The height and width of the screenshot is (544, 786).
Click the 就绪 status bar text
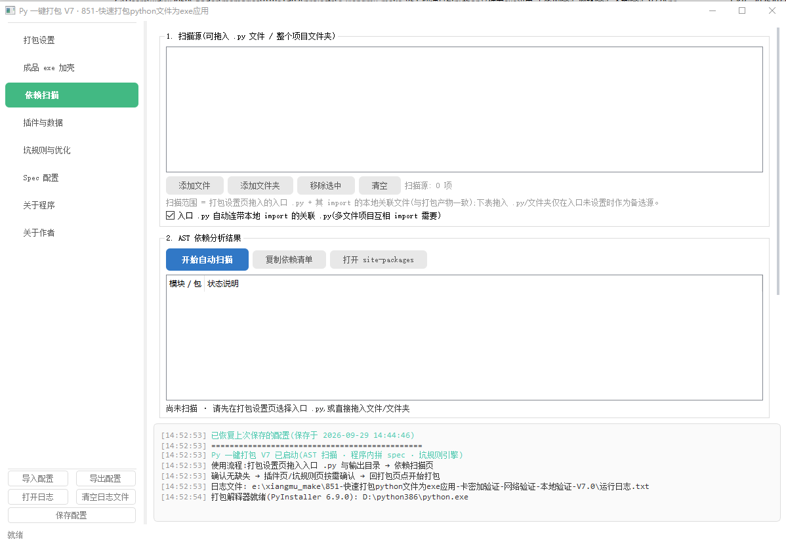[16, 535]
